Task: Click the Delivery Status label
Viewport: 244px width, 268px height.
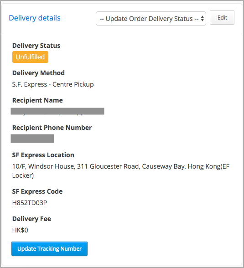Action: coord(36,46)
